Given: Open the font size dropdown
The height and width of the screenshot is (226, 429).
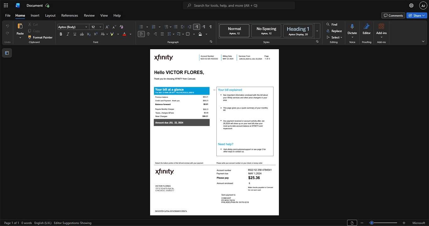Looking at the screenshot, I should [x=100, y=27].
